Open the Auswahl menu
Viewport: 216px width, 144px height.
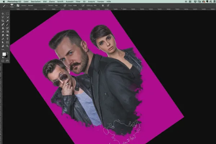(69, 1)
